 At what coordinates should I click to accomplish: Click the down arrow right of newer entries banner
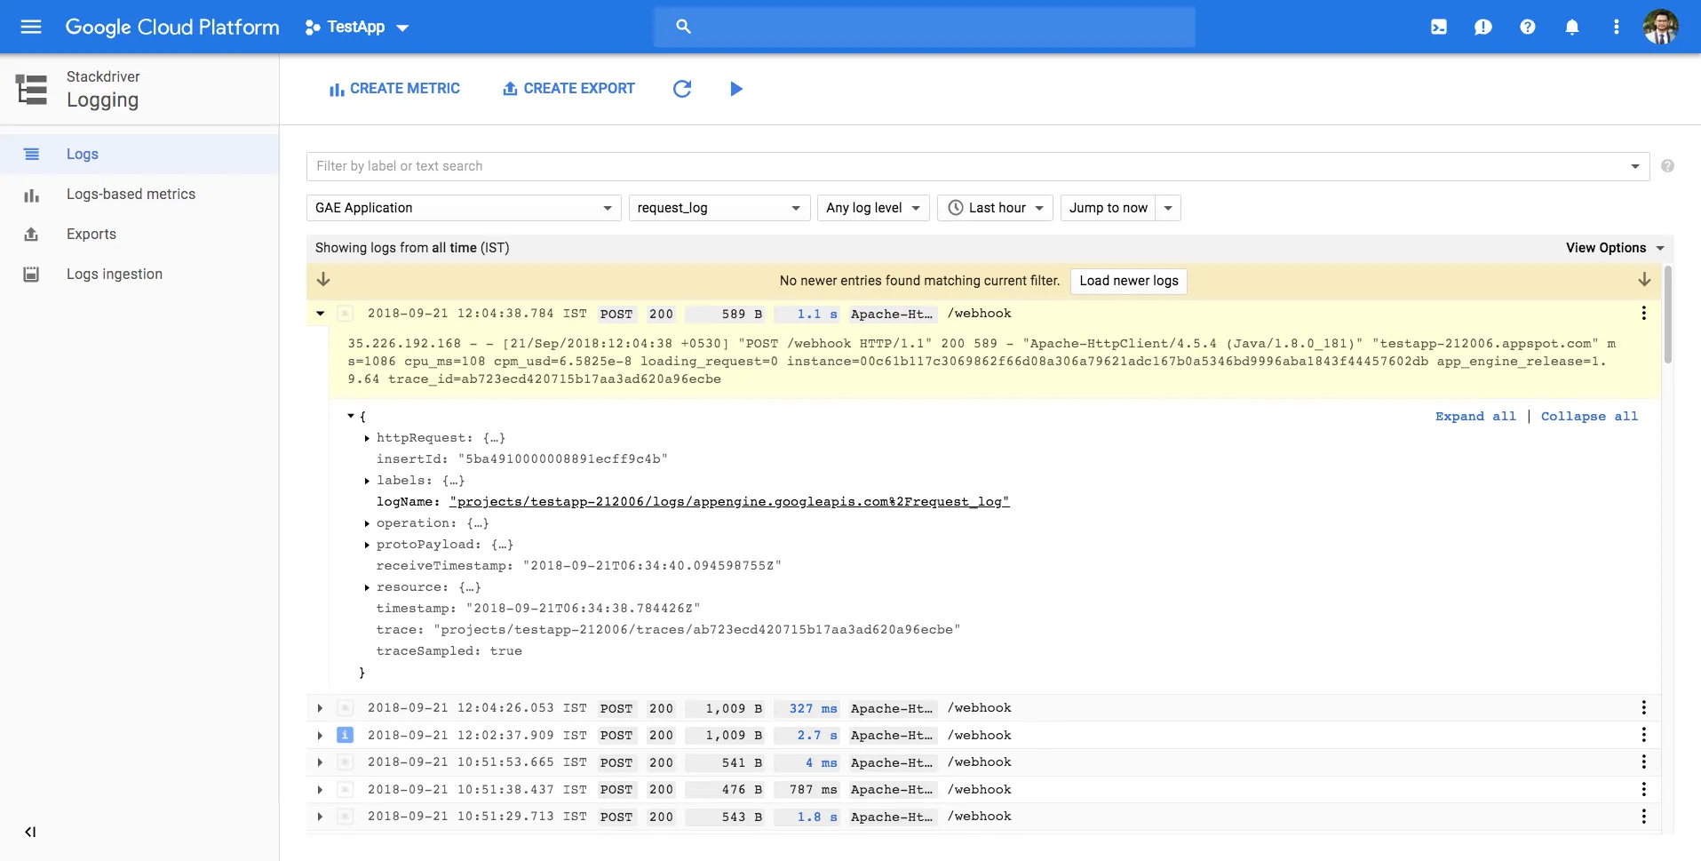1644,280
